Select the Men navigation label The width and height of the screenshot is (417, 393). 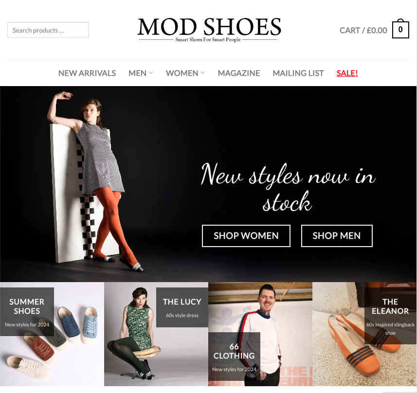click(137, 73)
